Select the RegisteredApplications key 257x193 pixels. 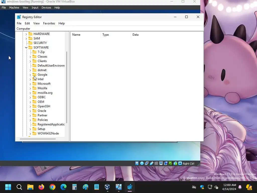click(x=51, y=124)
